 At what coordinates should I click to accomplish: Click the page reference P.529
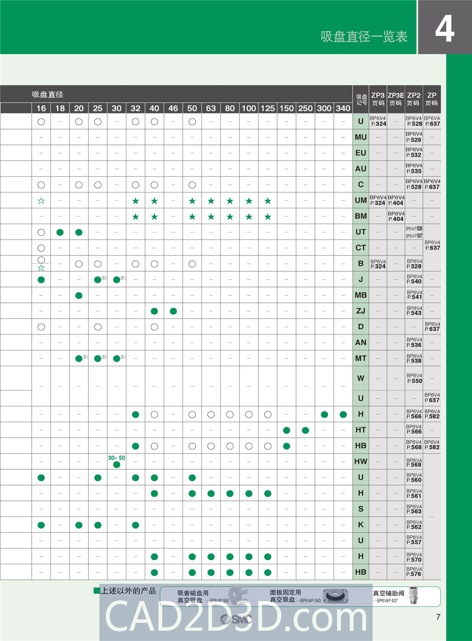click(414, 140)
